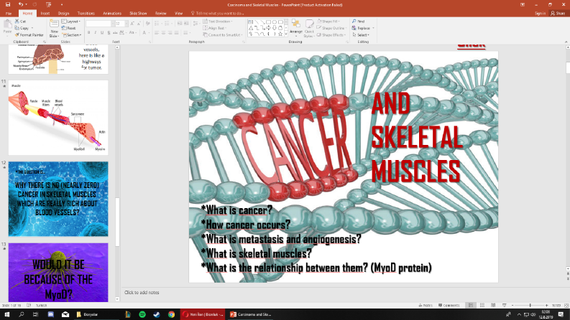
Task: Toggle underline formatting
Action: [x=102, y=33]
